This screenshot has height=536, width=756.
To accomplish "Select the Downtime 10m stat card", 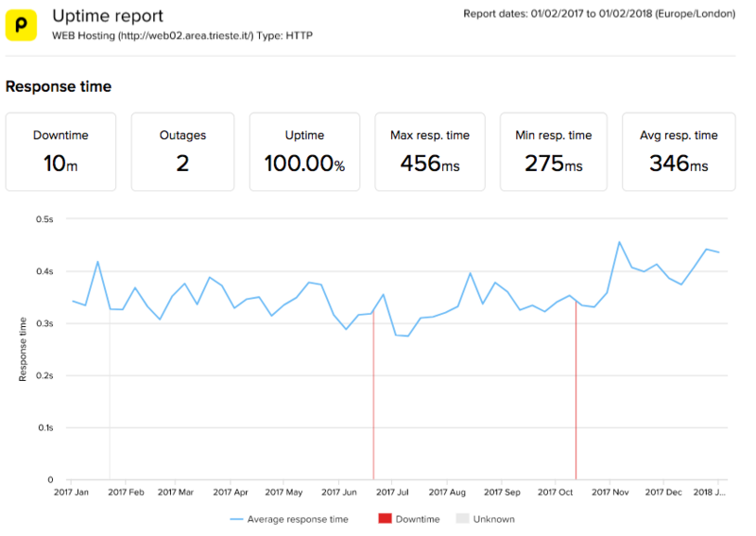I will tap(60, 152).
